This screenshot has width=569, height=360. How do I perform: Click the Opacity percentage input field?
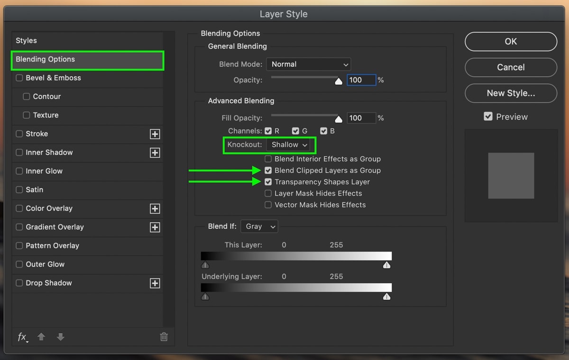(x=361, y=80)
